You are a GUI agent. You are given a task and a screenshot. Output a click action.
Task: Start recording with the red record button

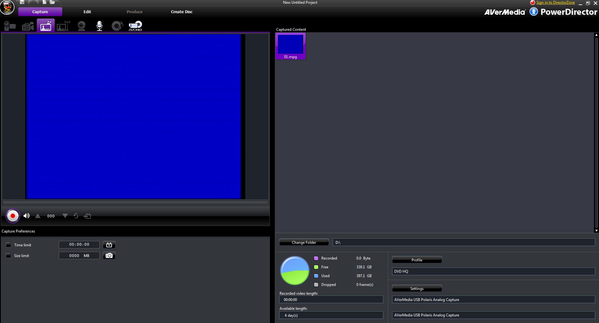(x=13, y=216)
